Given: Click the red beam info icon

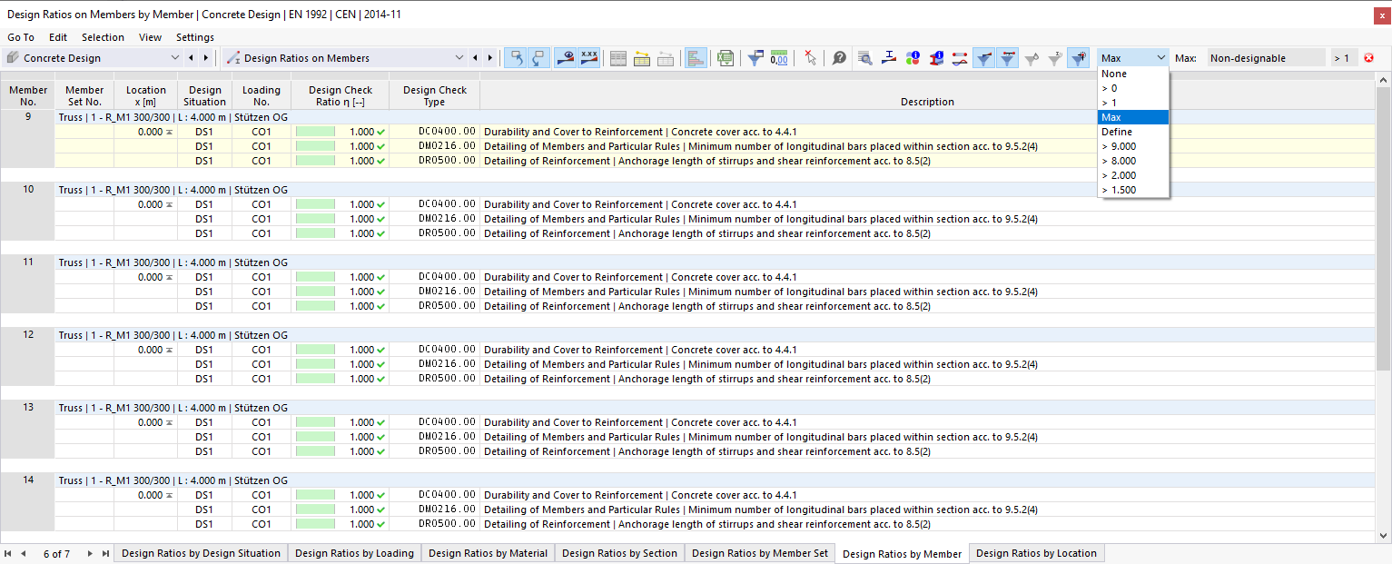Looking at the screenshot, I should [x=936, y=58].
